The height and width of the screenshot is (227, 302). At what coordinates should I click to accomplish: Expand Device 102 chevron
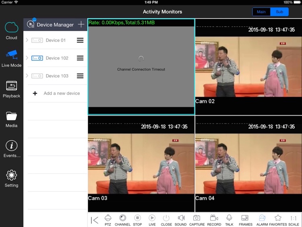(27, 58)
